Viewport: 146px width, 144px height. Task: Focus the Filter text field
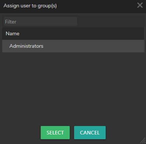pyautogui.click(x=40, y=21)
